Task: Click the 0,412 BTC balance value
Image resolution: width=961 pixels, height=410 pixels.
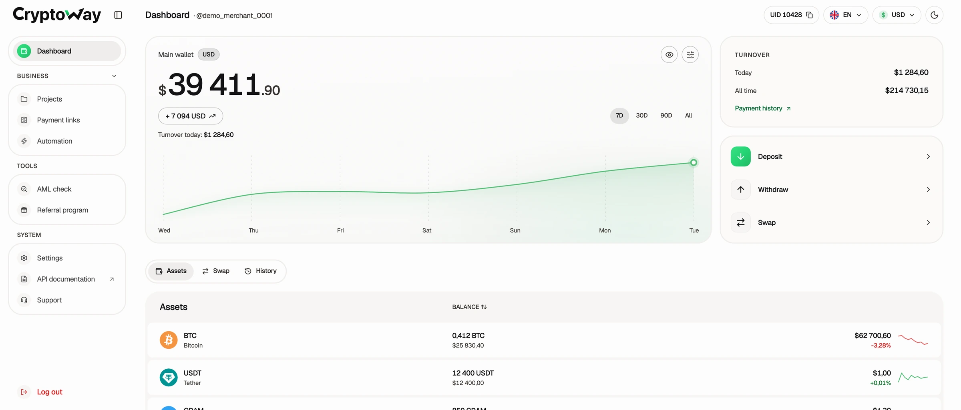Action: click(x=468, y=336)
